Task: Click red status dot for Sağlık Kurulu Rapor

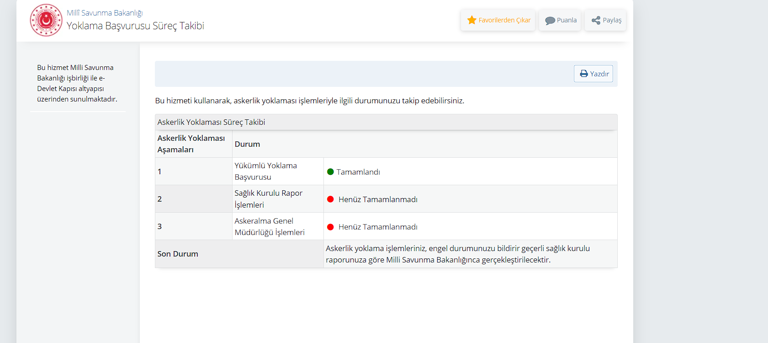Action: [330, 199]
